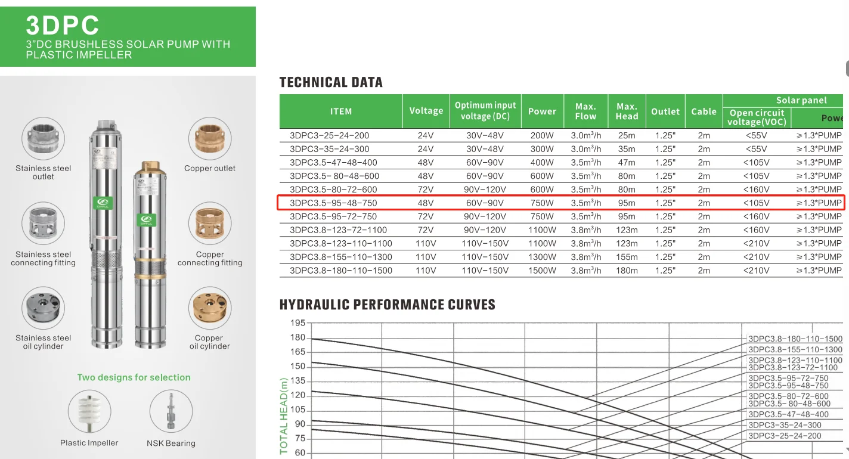This screenshot has height=459, width=849.
Task: Click the Voltage column header
Action: [x=426, y=111]
